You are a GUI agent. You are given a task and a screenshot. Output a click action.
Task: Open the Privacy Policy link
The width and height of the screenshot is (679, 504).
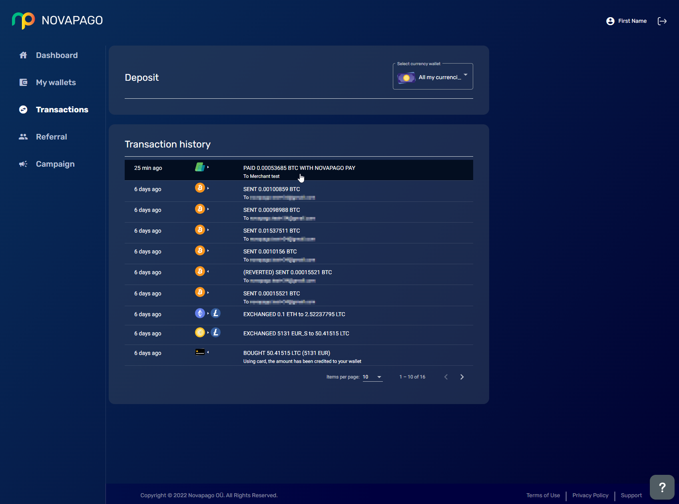(590, 495)
